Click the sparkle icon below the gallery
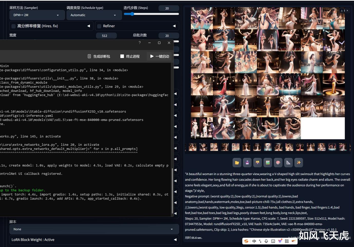Screen dimensions: 354x247 coord(299,163)
